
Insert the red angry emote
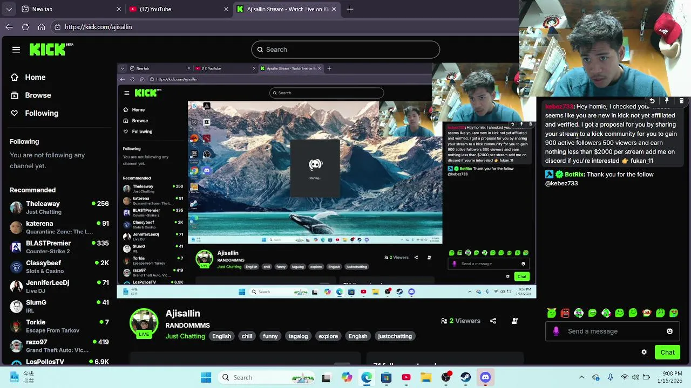point(565,313)
